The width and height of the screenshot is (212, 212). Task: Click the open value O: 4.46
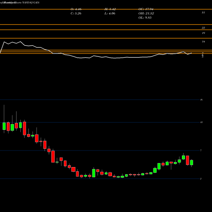coord(76,9)
